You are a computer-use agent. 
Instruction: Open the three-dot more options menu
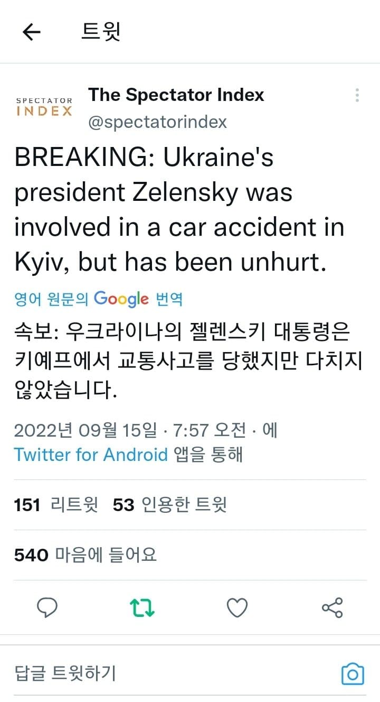[x=357, y=95]
